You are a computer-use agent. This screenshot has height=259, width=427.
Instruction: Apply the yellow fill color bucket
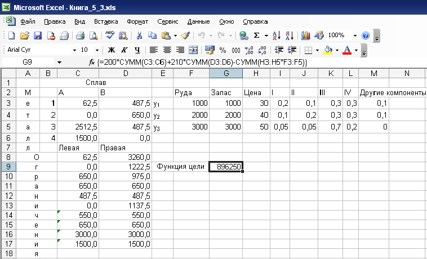(x=328, y=50)
